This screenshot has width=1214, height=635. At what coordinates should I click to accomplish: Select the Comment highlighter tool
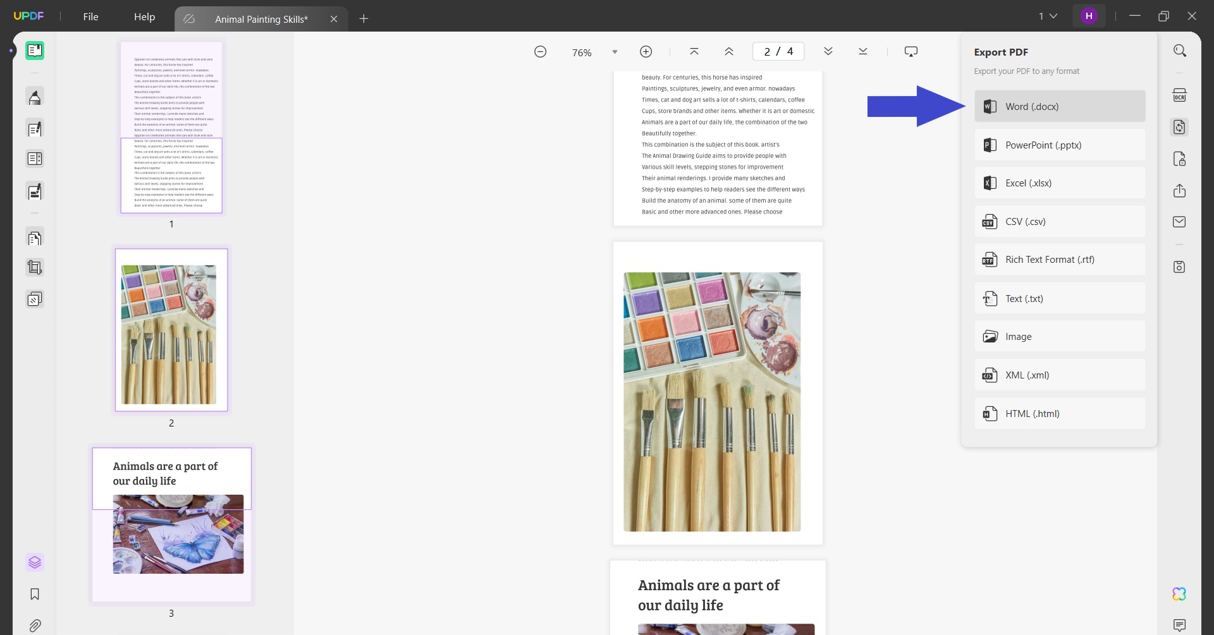35,97
